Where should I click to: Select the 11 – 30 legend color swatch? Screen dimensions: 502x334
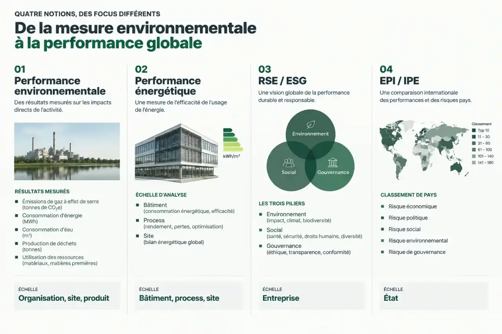(x=474, y=137)
